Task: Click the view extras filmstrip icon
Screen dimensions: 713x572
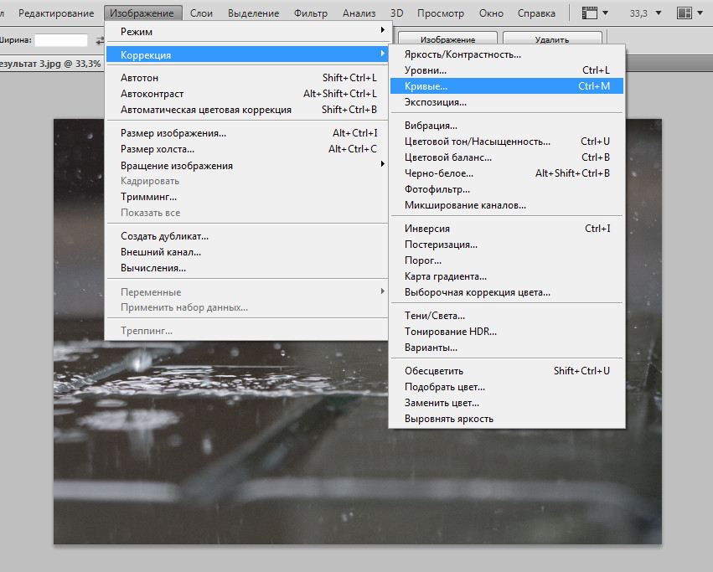Action: 591,13
